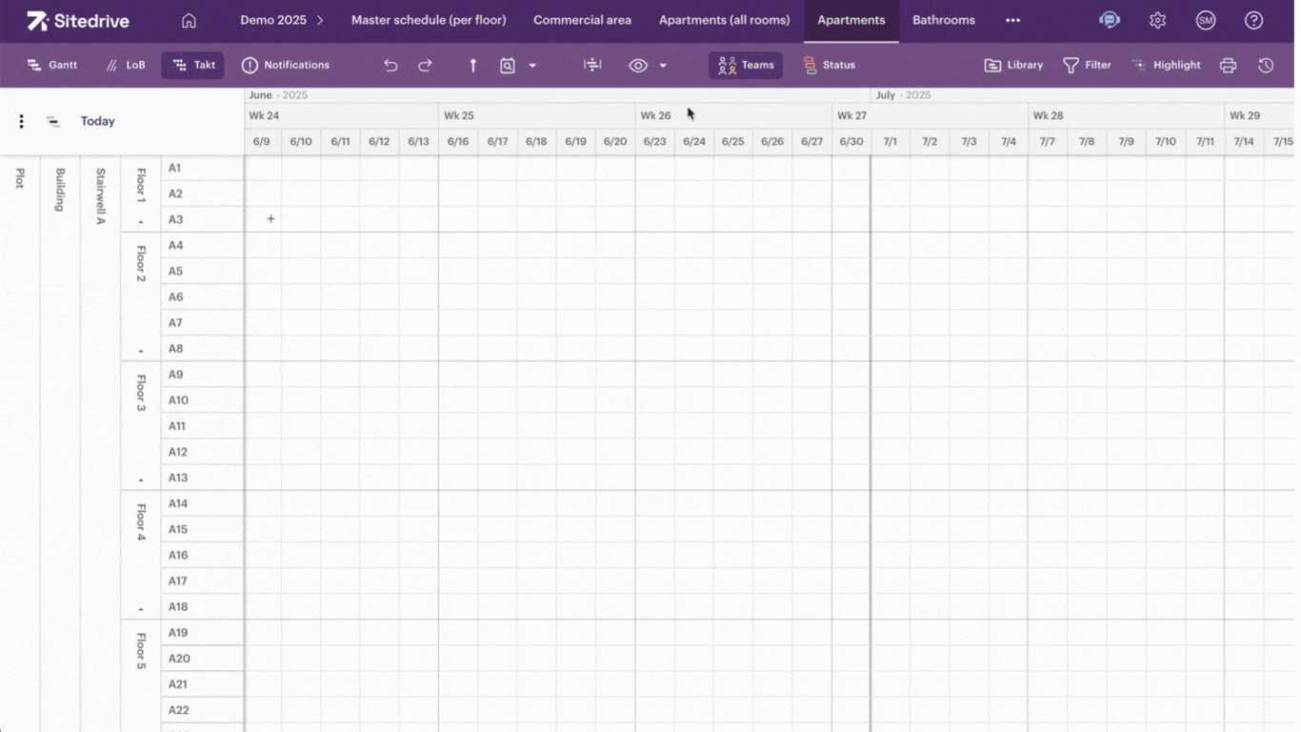Select apartment row A22
Viewport: 1301px width, 732px height.
pos(202,709)
